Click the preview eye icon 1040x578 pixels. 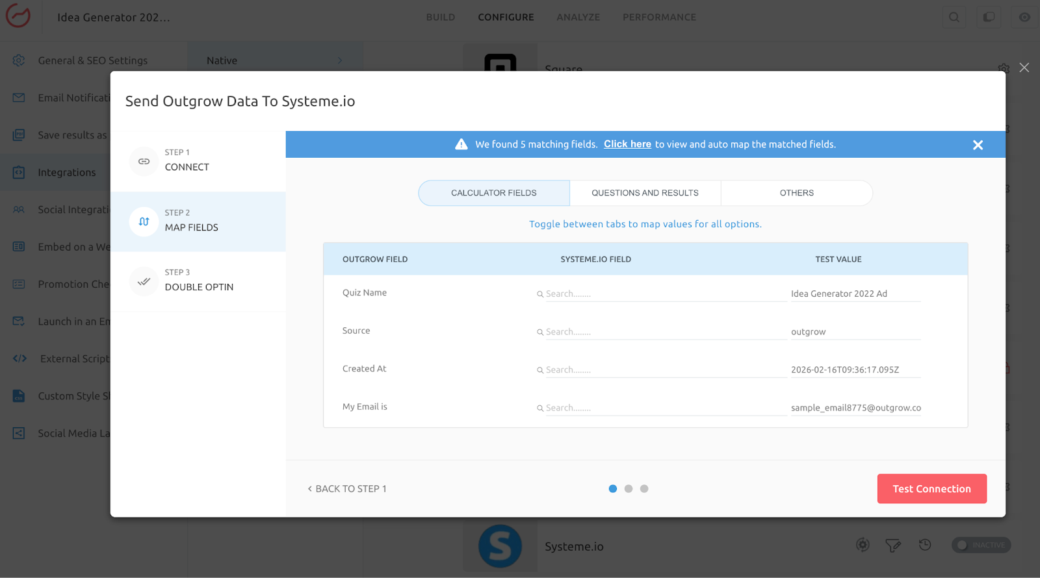point(1024,18)
